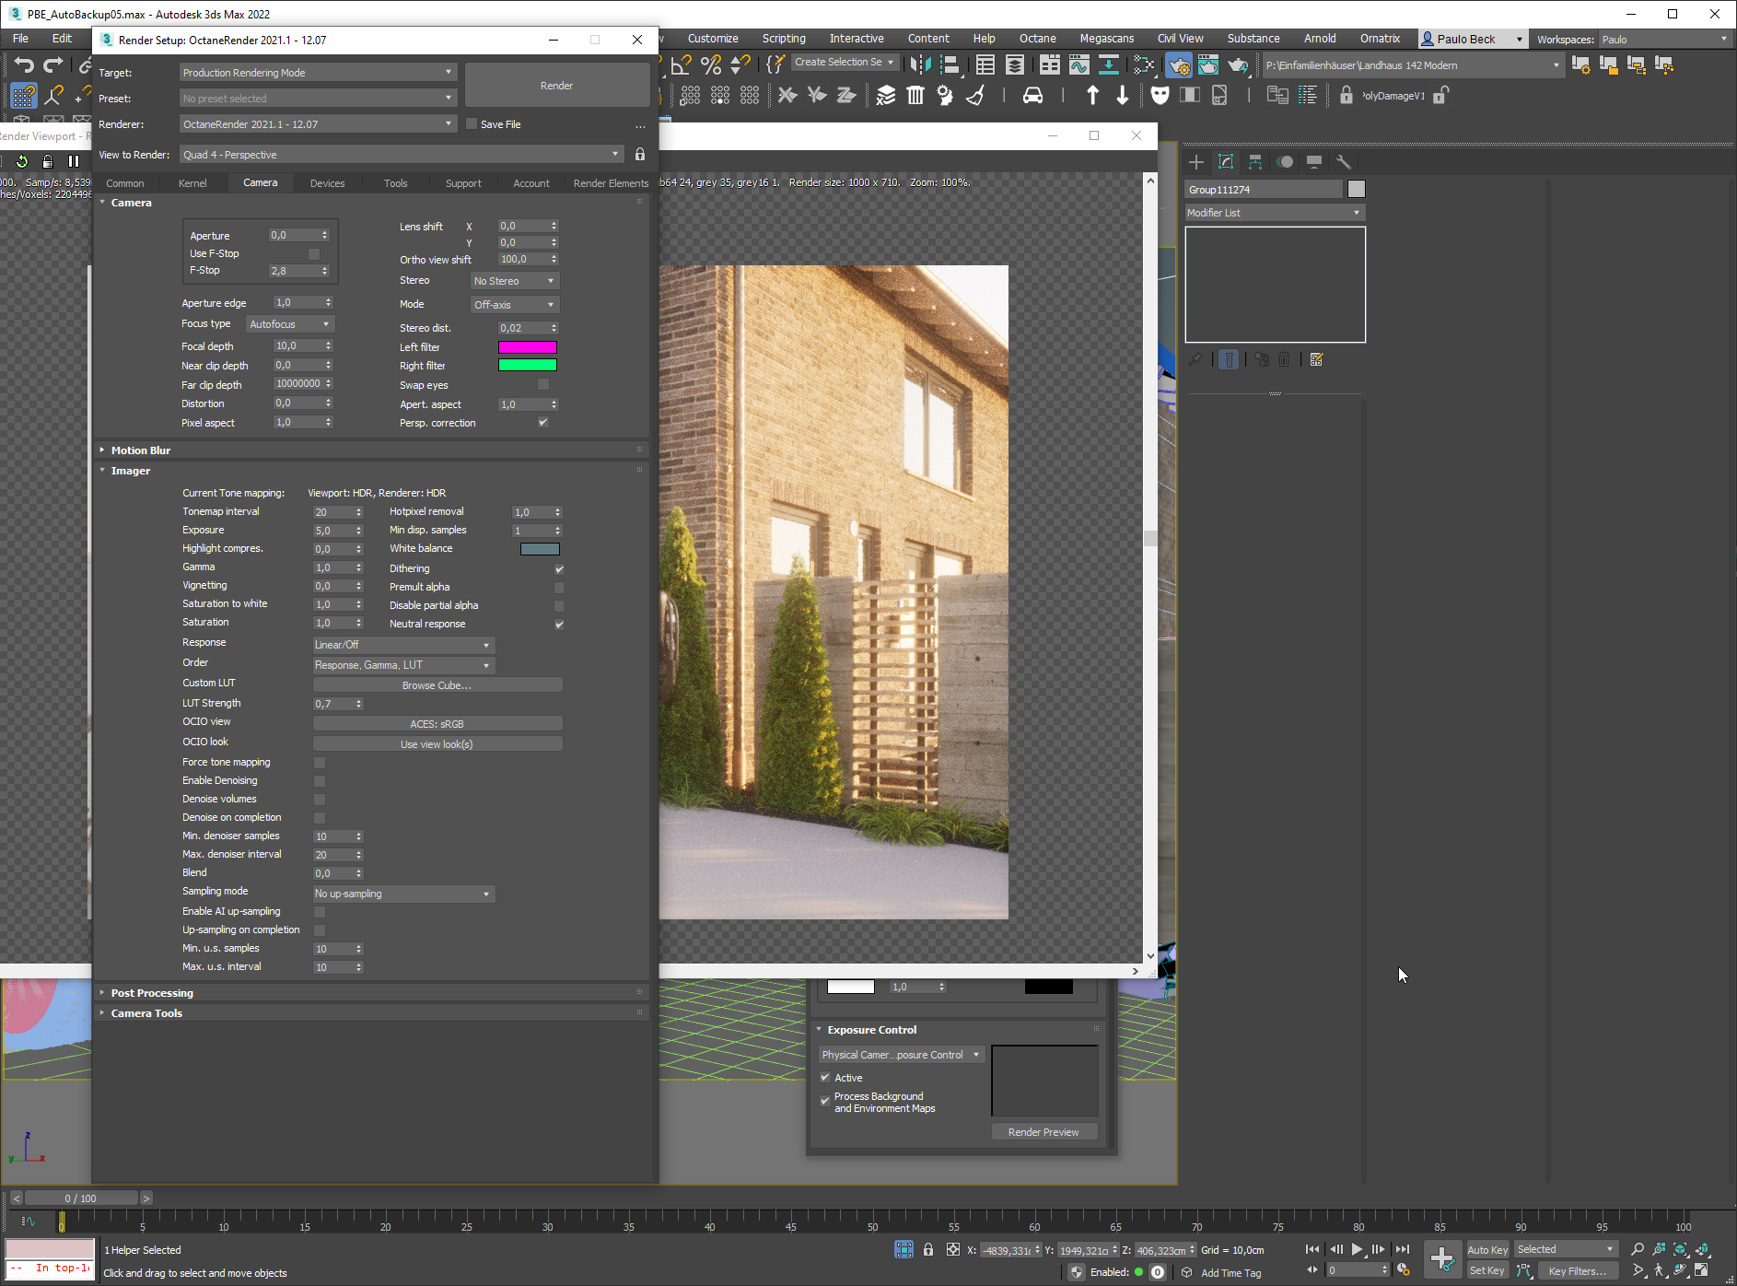Image resolution: width=1737 pixels, height=1286 pixels.
Task: Go to the end frame
Action: pos(1402,1249)
